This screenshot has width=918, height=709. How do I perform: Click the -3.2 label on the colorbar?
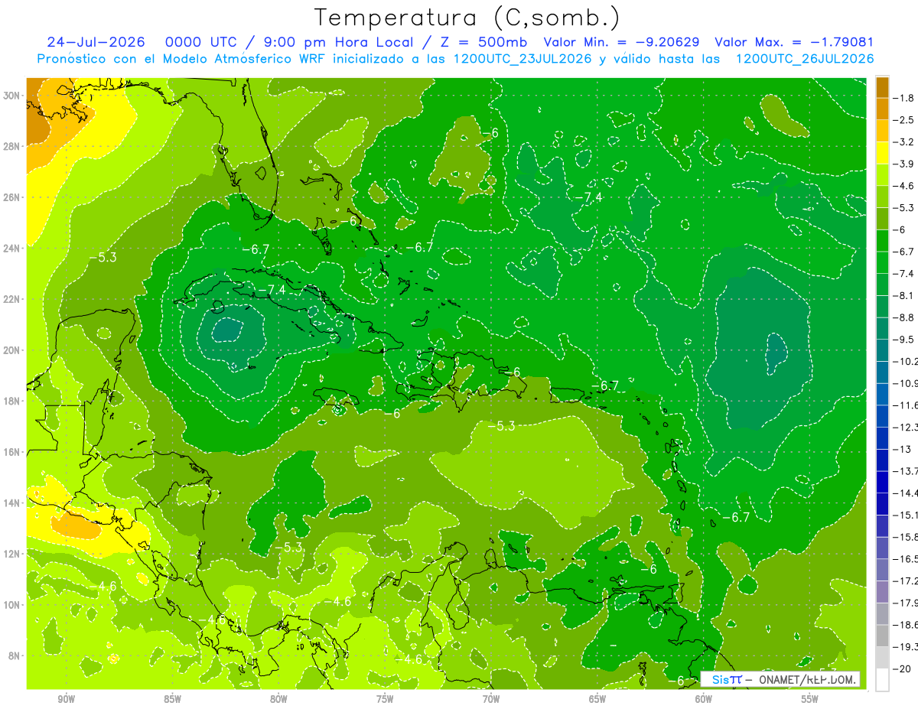coord(903,142)
